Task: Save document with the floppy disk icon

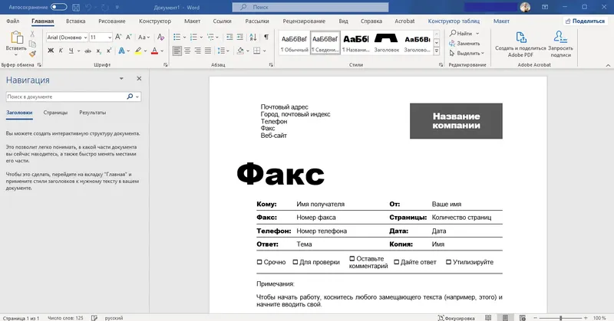Action: [76, 8]
